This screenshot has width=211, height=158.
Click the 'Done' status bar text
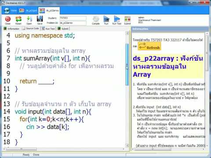coord(36,154)
